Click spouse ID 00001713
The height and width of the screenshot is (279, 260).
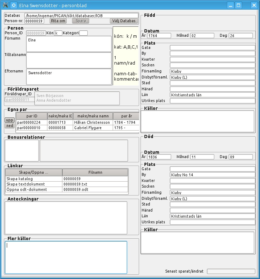point(57,122)
